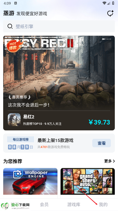
Task: Open the Wallpaper Engine recommendation card
Action: [30, 181]
